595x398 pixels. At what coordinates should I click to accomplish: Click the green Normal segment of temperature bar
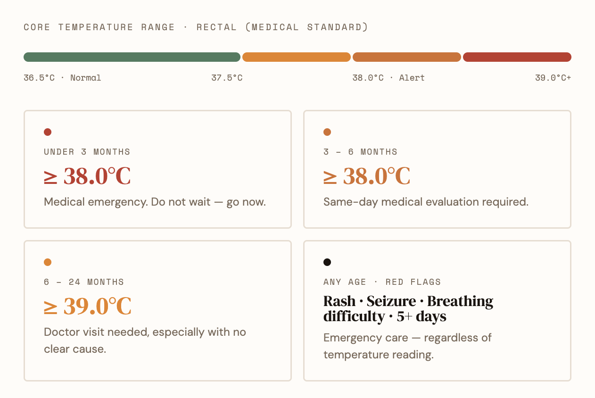pos(132,57)
